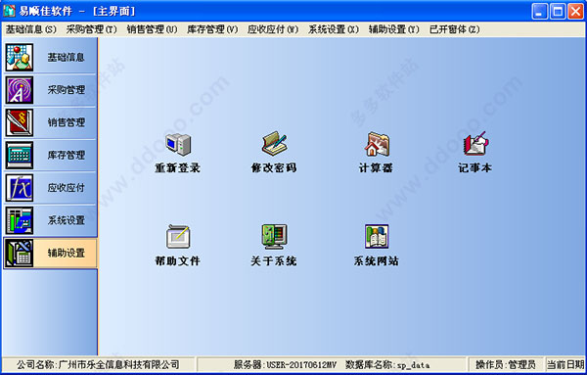Screen dimensions: 587x375
Task: Open the 销售管理(U) menu
Action: click(152, 29)
